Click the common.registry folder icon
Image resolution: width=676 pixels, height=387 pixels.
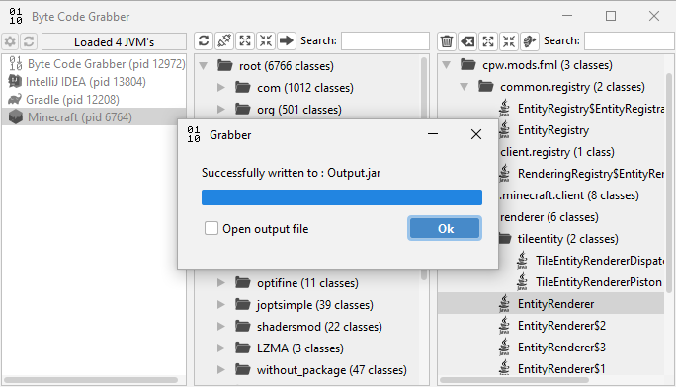486,87
